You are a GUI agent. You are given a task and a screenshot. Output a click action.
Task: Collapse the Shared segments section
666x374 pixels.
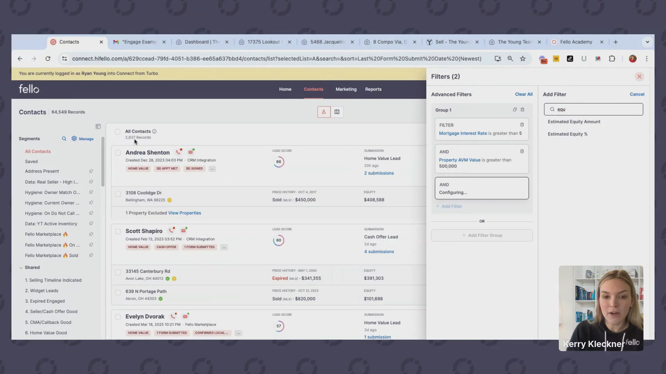21,268
